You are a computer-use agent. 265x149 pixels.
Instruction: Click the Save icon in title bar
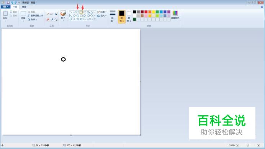8,3
